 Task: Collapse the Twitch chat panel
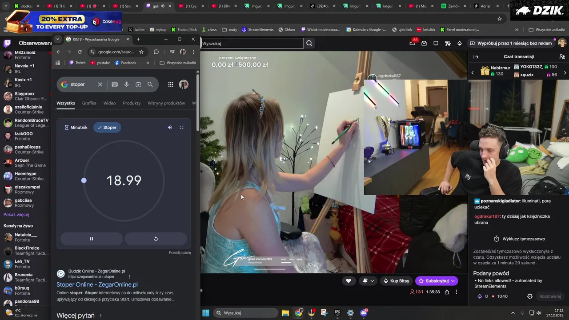point(476,57)
